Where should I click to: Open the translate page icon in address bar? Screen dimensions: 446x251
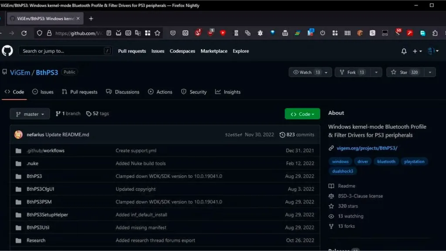138,33
